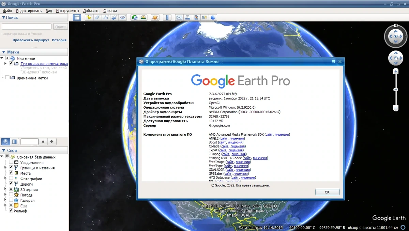Choose the image overlay tool
The height and width of the screenshot is (231, 409).
(115, 17)
